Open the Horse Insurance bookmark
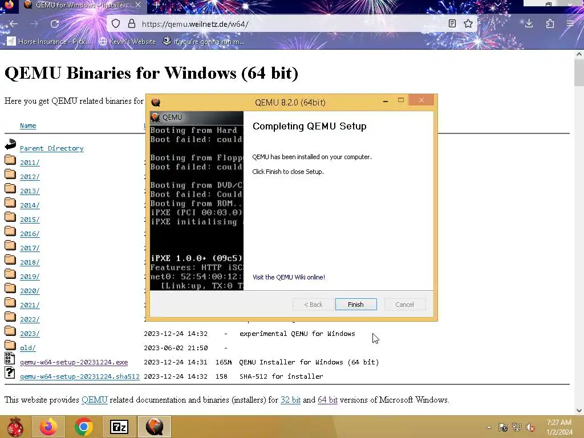This screenshot has height=438, width=584. [x=49, y=41]
